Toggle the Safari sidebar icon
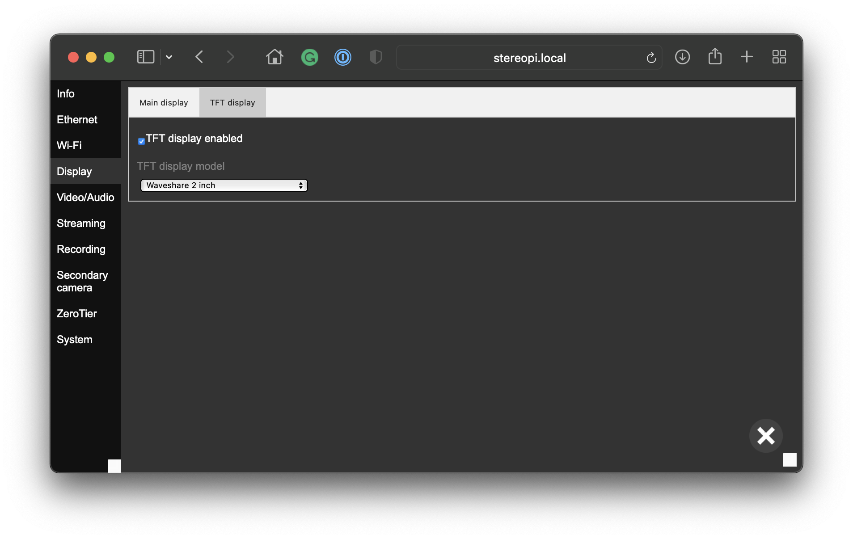Screen dimensions: 853x539 coord(145,57)
